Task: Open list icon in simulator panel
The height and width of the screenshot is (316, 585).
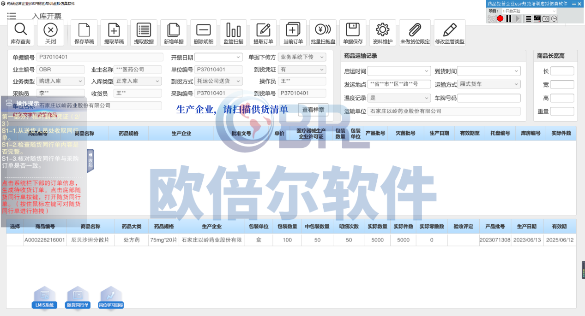Action: tap(529, 18)
